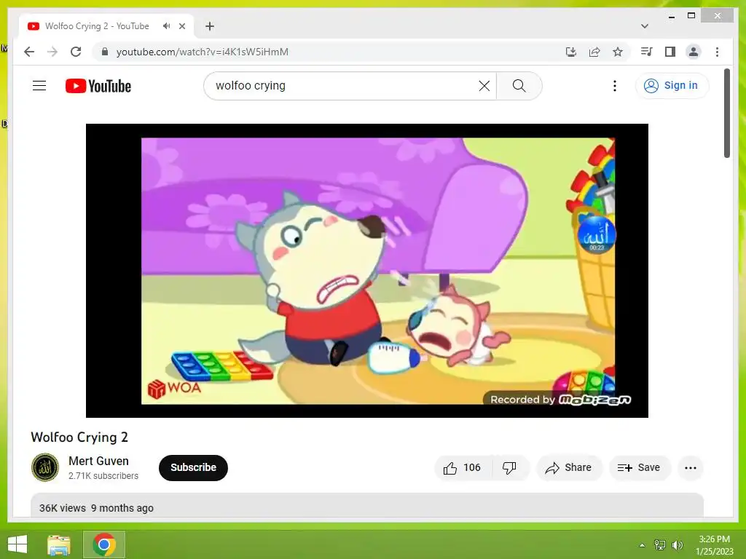Close the Wolfoo Crying 2 tab
The width and height of the screenshot is (746, 559).
[x=181, y=26]
